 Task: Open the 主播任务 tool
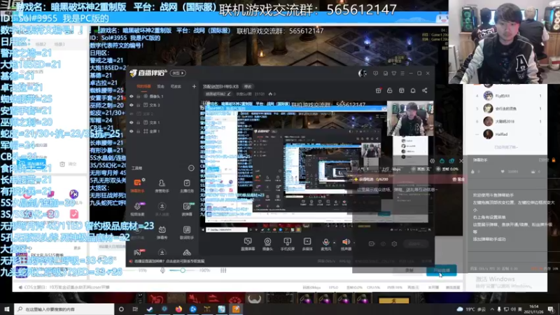(187, 185)
